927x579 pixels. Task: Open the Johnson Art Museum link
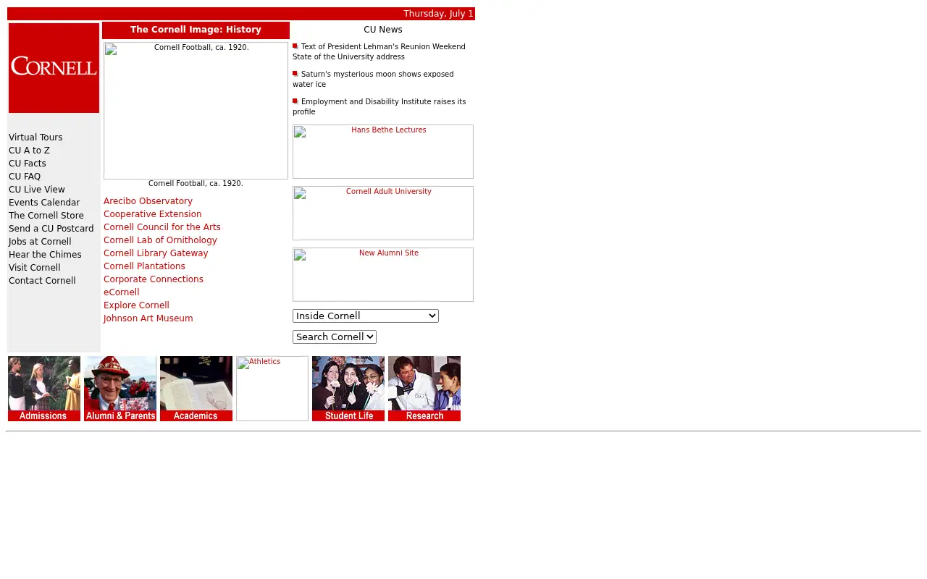[x=148, y=318]
